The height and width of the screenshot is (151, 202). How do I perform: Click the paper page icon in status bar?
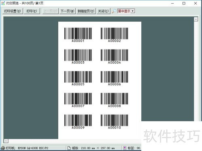[x=69, y=148]
